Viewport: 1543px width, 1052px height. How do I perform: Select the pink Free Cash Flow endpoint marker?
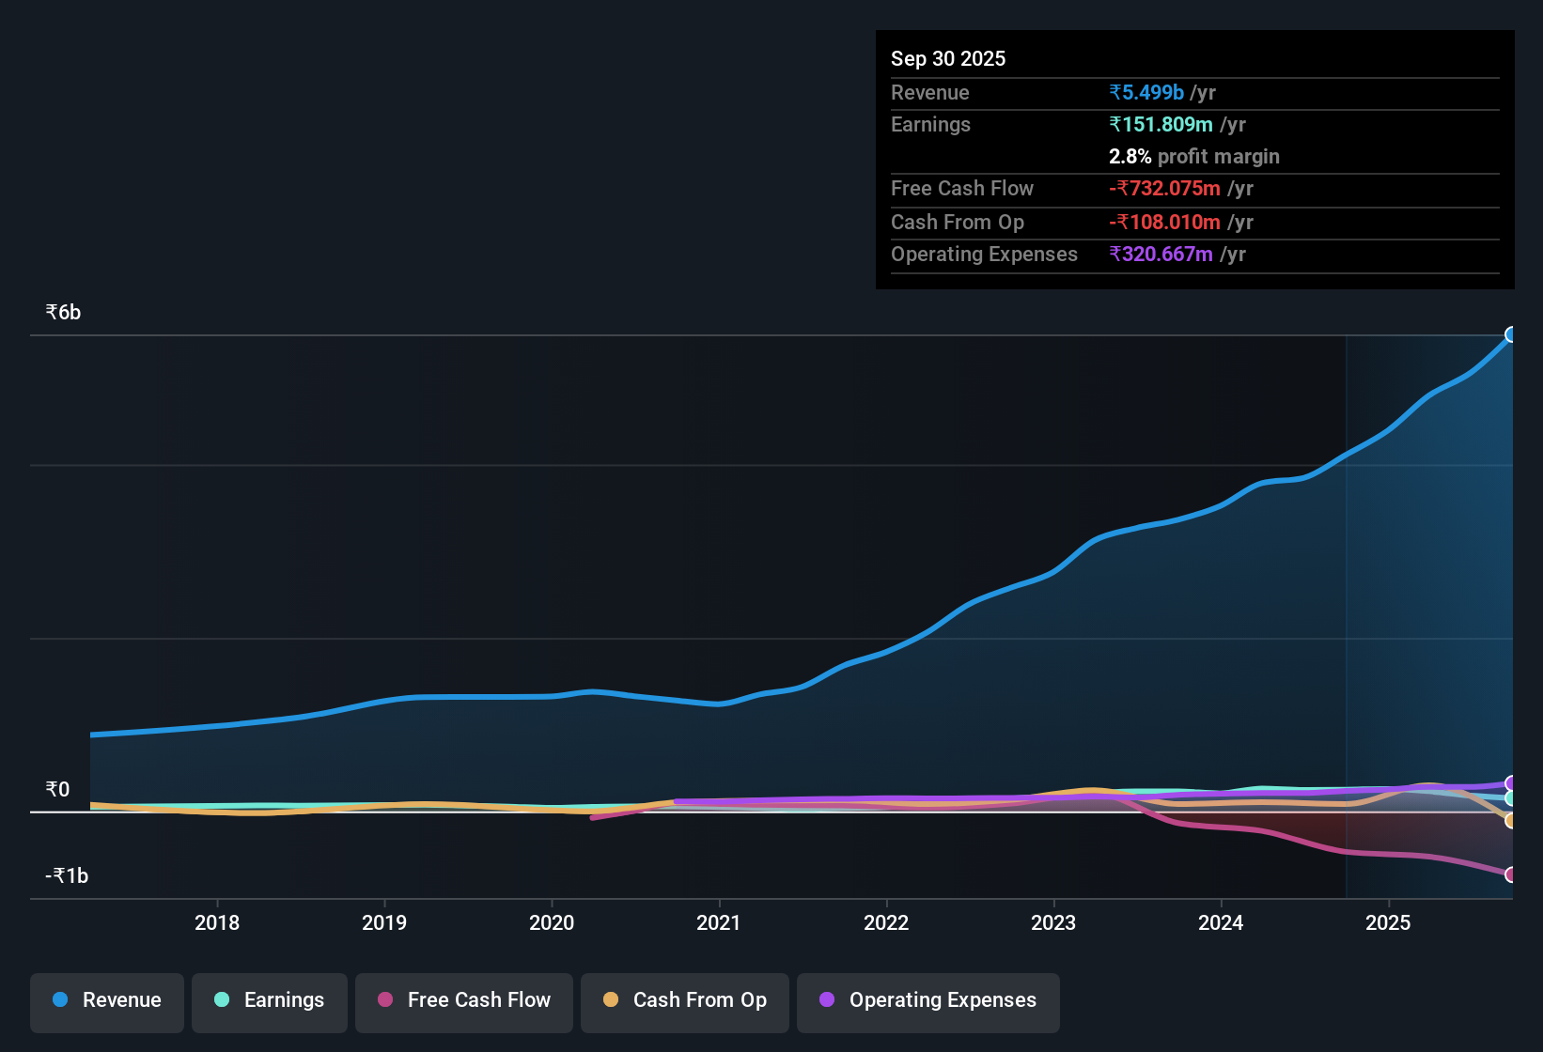coord(1511,875)
